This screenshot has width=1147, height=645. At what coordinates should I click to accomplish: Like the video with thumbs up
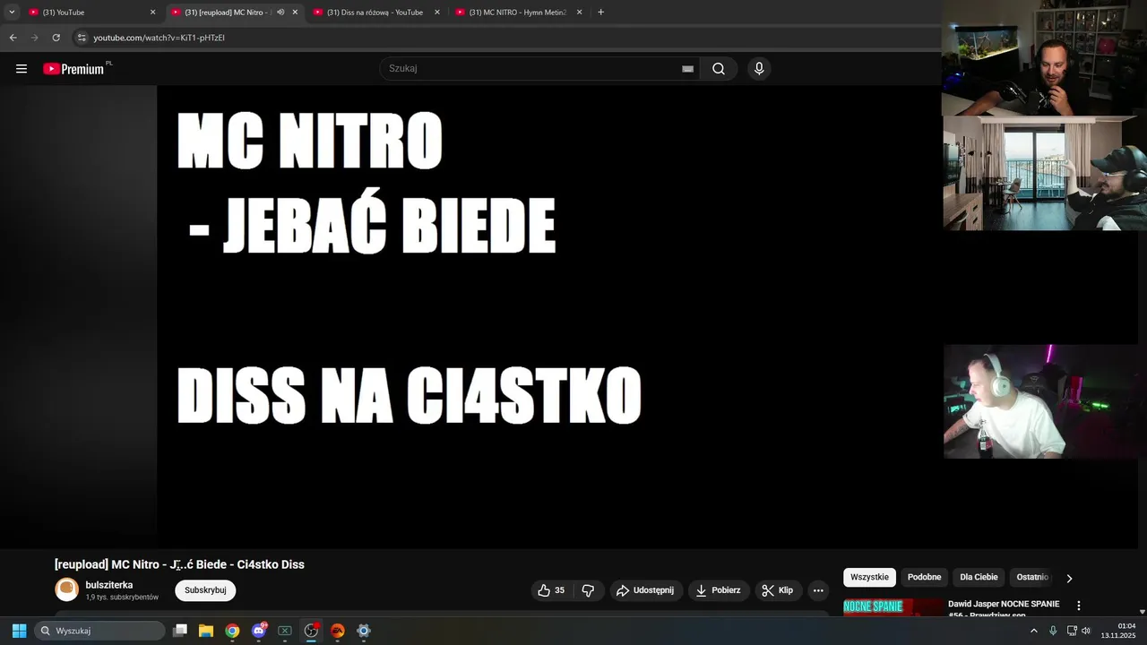click(551, 590)
